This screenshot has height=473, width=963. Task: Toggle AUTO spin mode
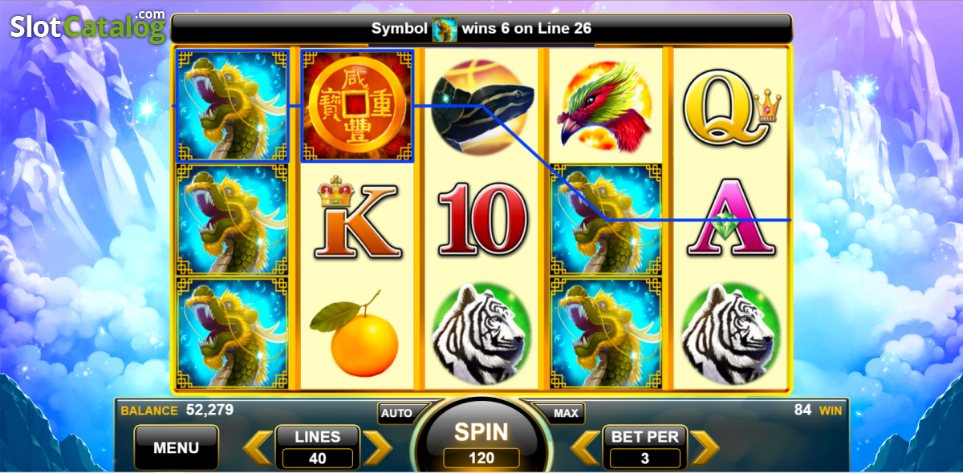click(397, 414)
